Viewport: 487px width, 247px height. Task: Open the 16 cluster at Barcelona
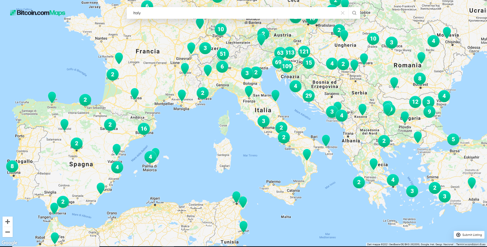pos(144,129)
